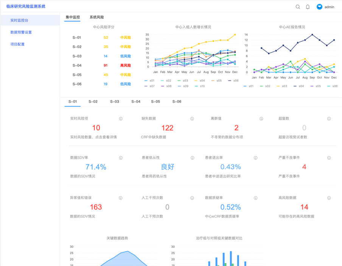The width and height of the screenshot is (342, 266).
Task: Click info icon beside 实时风险项
Action: pos(121,119)
